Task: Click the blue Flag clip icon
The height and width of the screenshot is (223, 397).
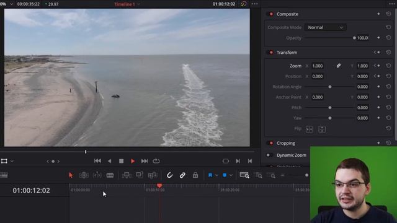Action: coord(210,175)
